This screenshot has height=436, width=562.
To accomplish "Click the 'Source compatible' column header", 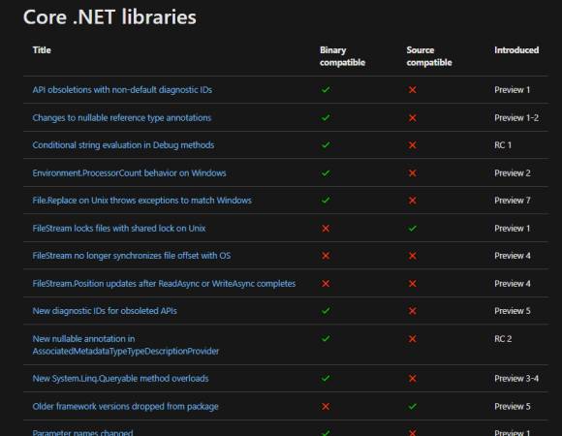I will (429, 56).
